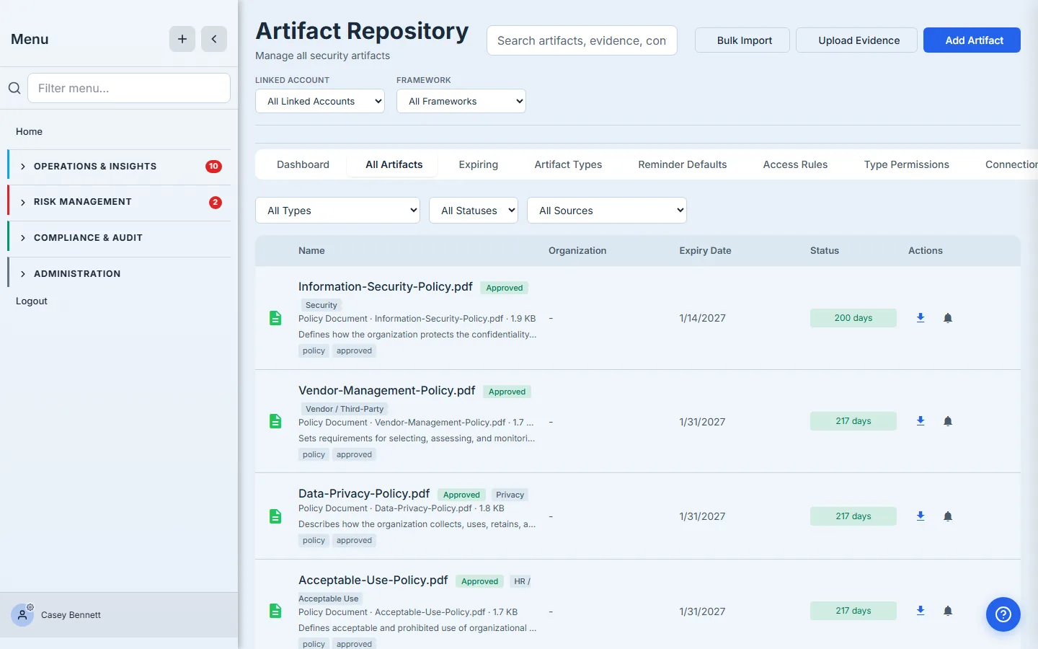Expand Risk Management menu section

coord(119,202)
